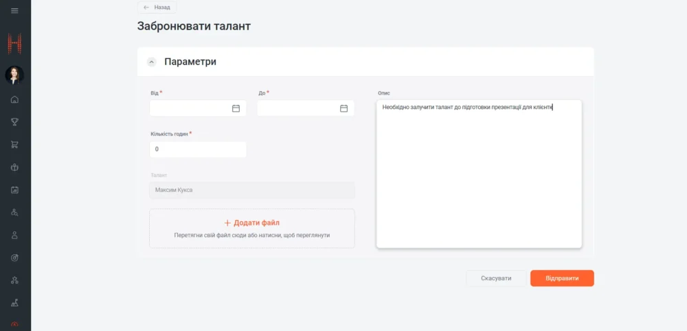Open the hamburger menu in sidebar

[x=15, y=11]
